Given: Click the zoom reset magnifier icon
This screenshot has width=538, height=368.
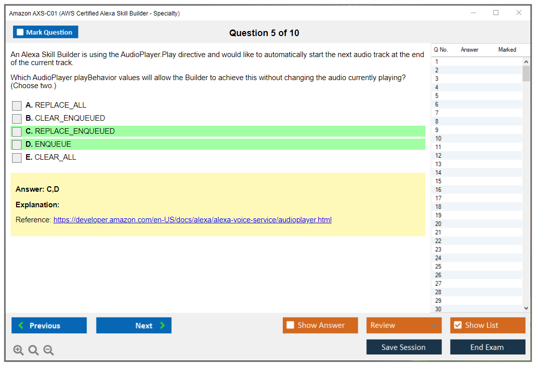Looking at the screenshot, I should coord(34,350).
